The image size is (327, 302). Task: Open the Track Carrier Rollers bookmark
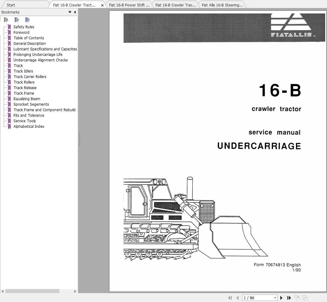click(30, 77)
